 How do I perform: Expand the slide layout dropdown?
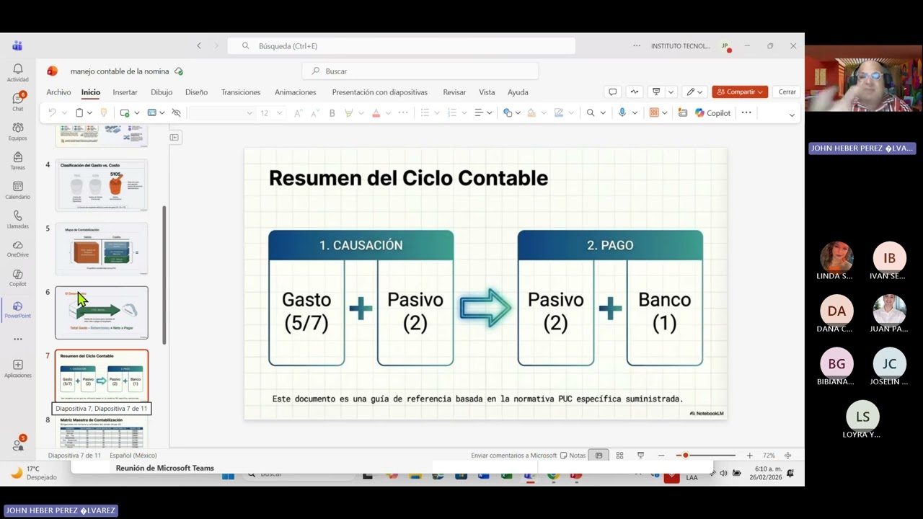pyautogui.click(x=162, y=113)
